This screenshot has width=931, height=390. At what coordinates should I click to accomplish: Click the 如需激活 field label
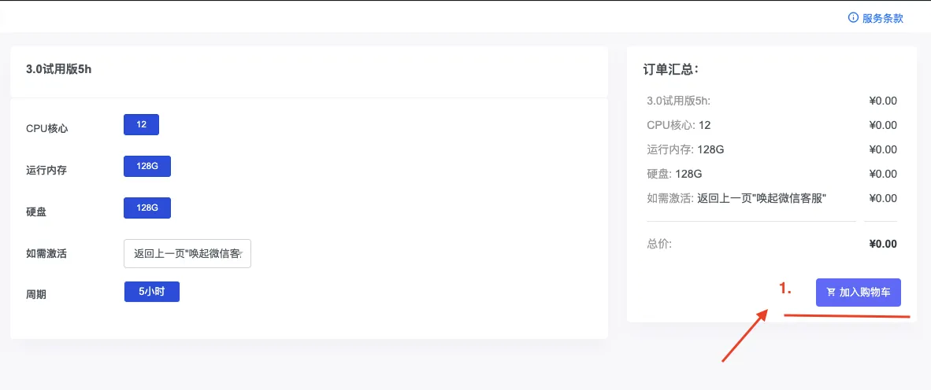click(46, 254)
